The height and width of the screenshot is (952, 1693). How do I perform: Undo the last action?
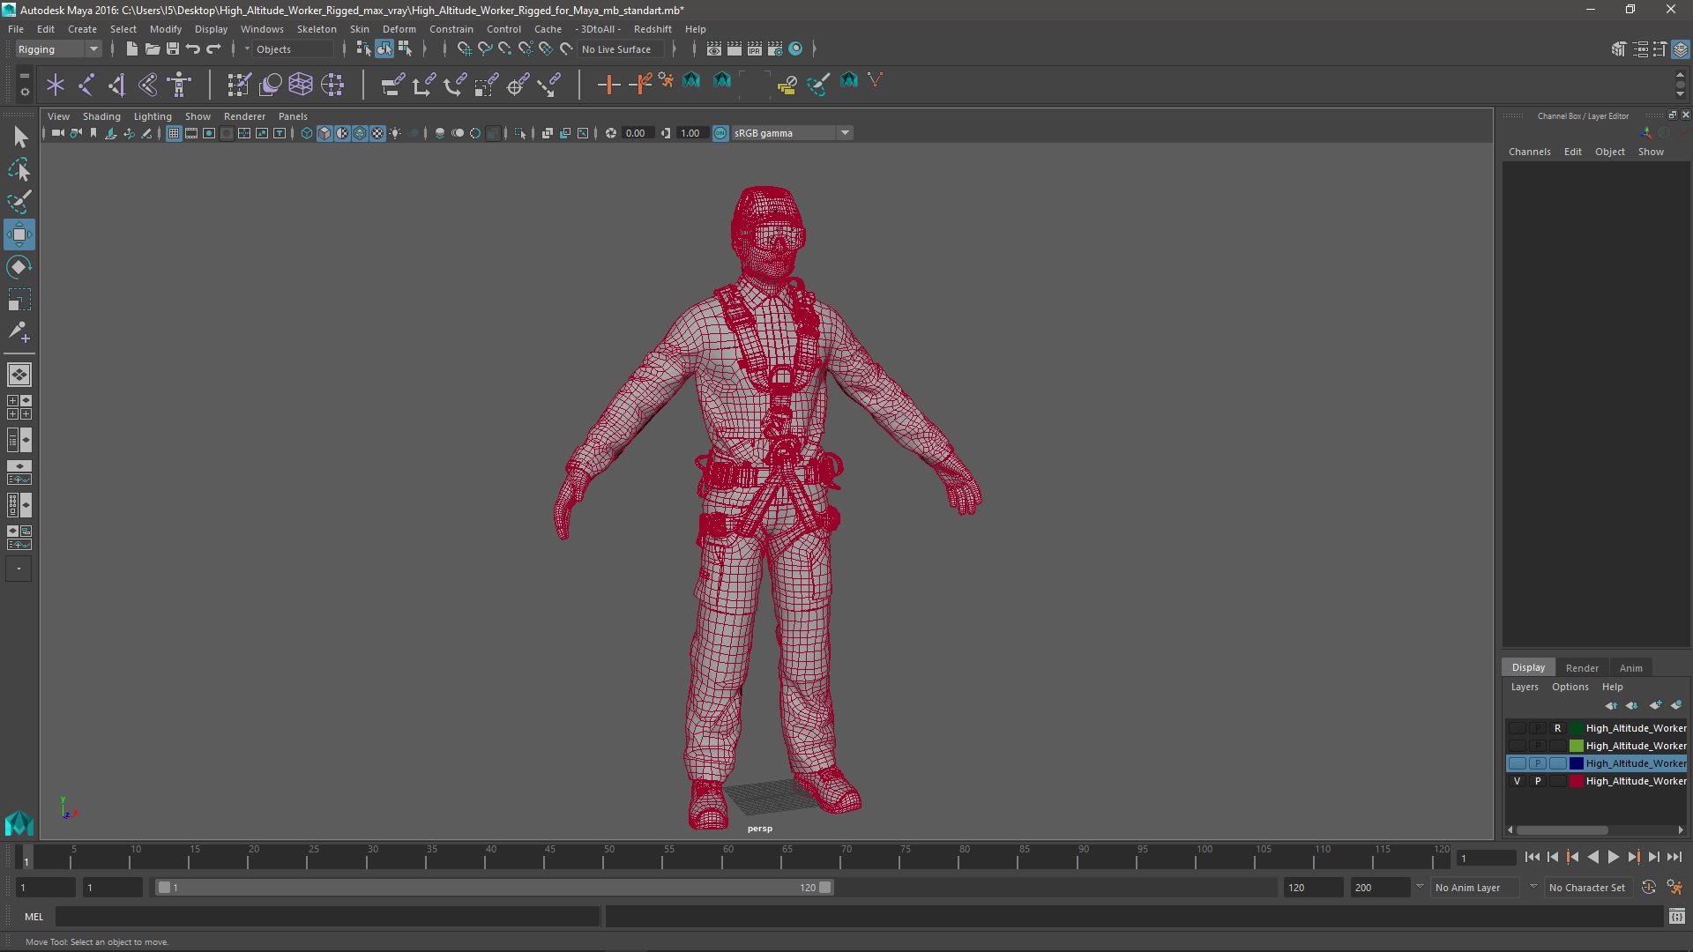[193, 49]
